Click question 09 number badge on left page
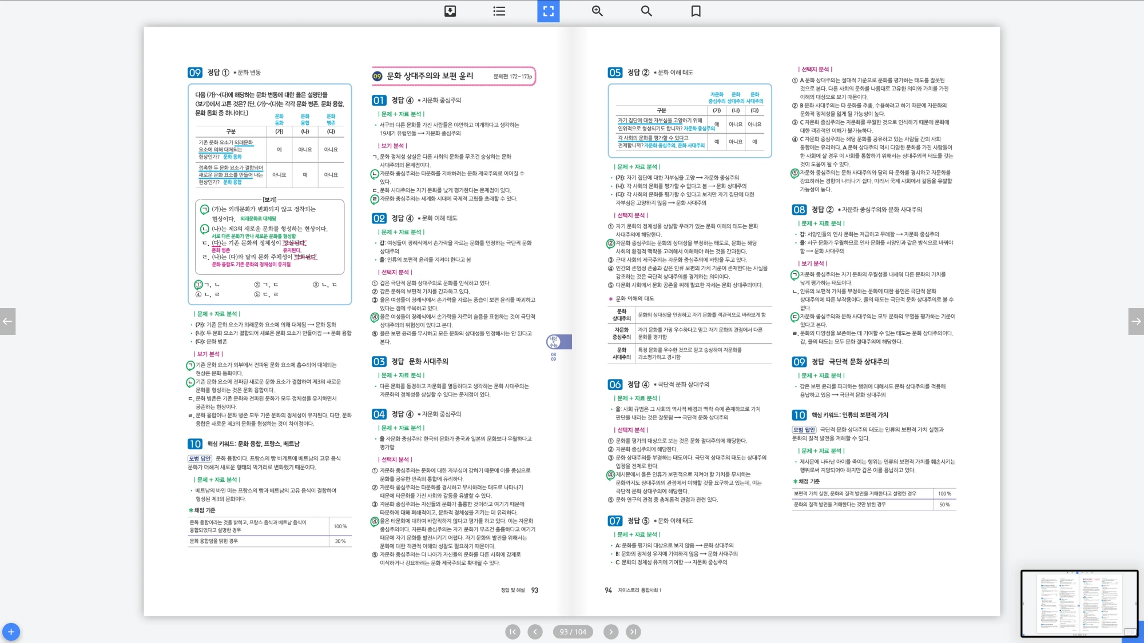Viewport: 1144px width, 643px height. (194, 73)
